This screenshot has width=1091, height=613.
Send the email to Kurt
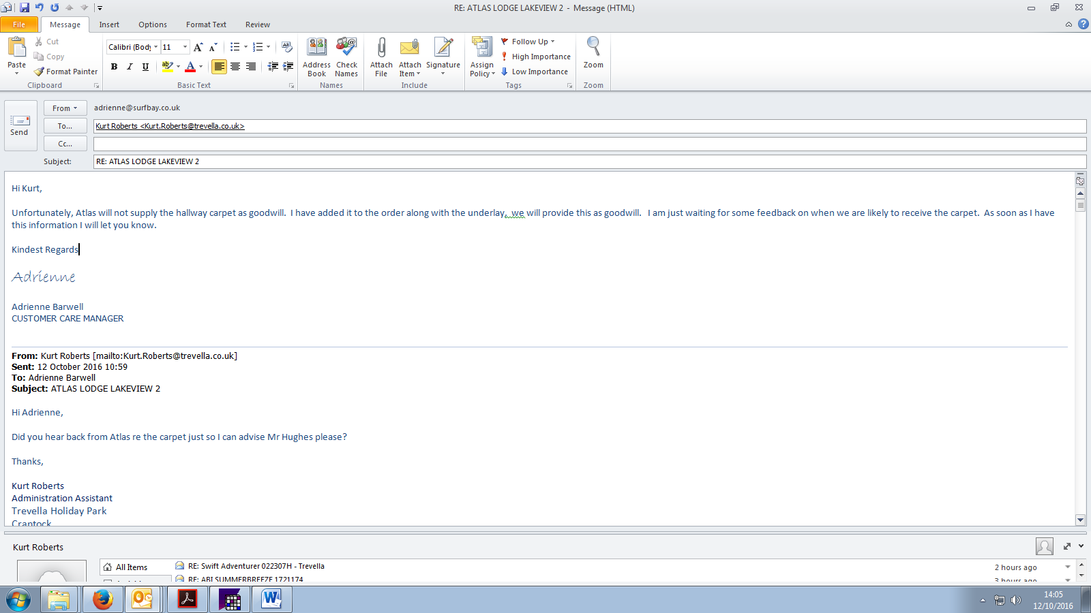point(20,126)
